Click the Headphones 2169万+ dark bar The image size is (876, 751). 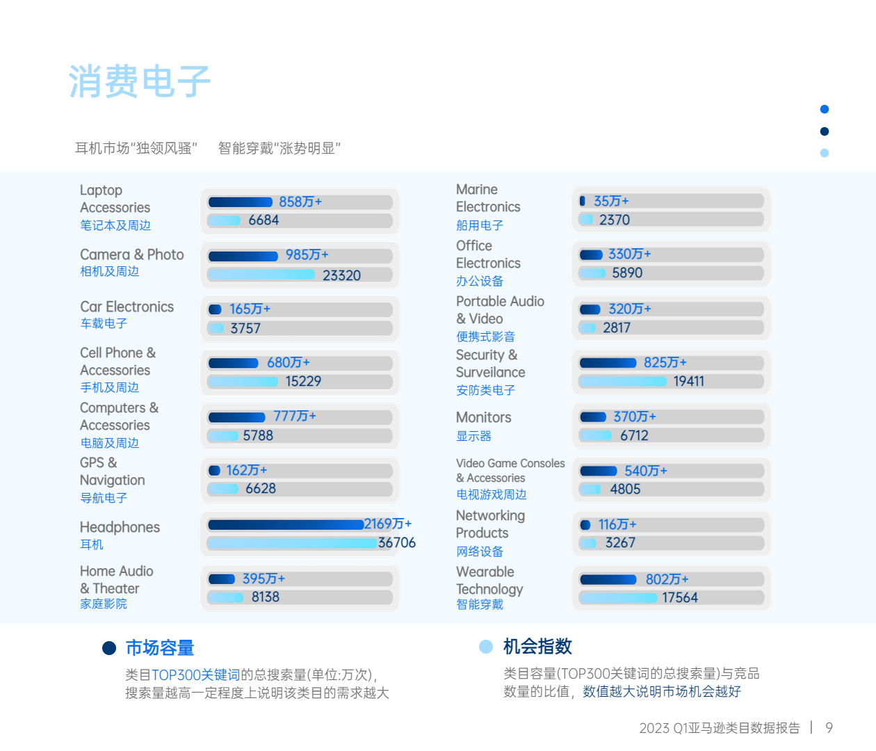click(x=286, y=524)
